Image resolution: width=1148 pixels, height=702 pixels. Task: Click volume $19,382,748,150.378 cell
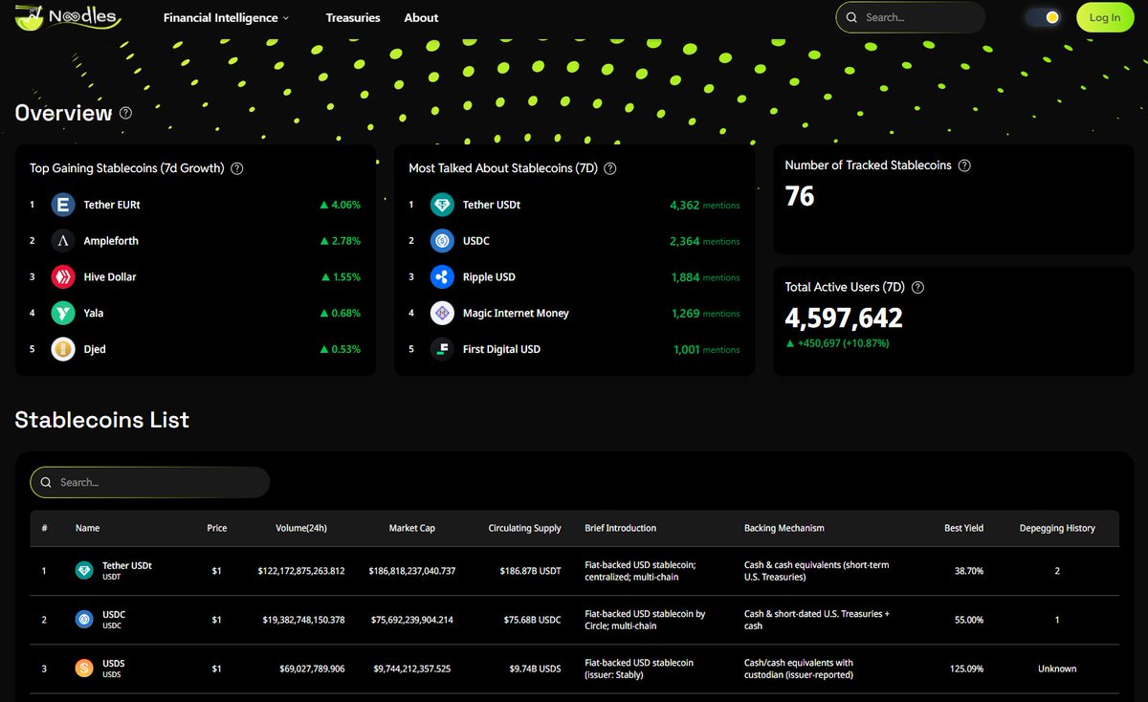(303, 620)
